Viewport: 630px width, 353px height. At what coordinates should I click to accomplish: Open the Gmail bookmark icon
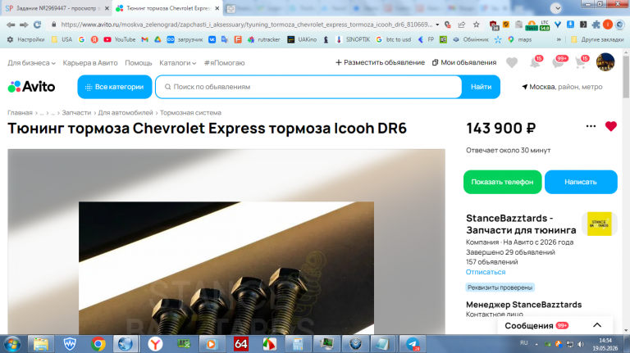[x=144, y=39]
